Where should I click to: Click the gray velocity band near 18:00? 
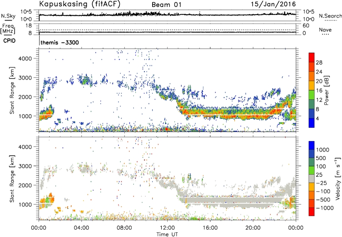[x=231, y=200]
